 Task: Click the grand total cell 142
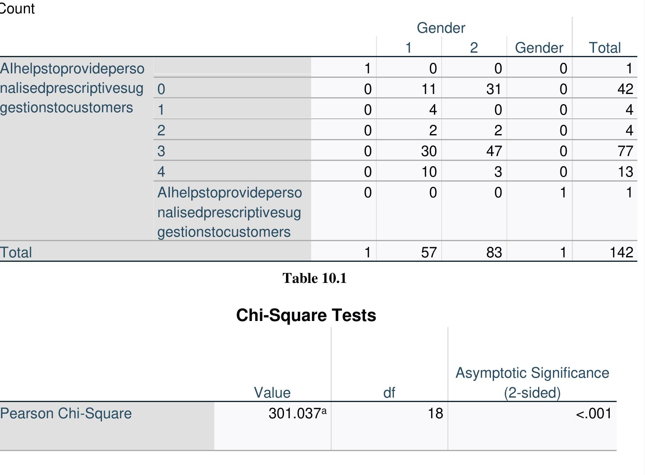621,252
